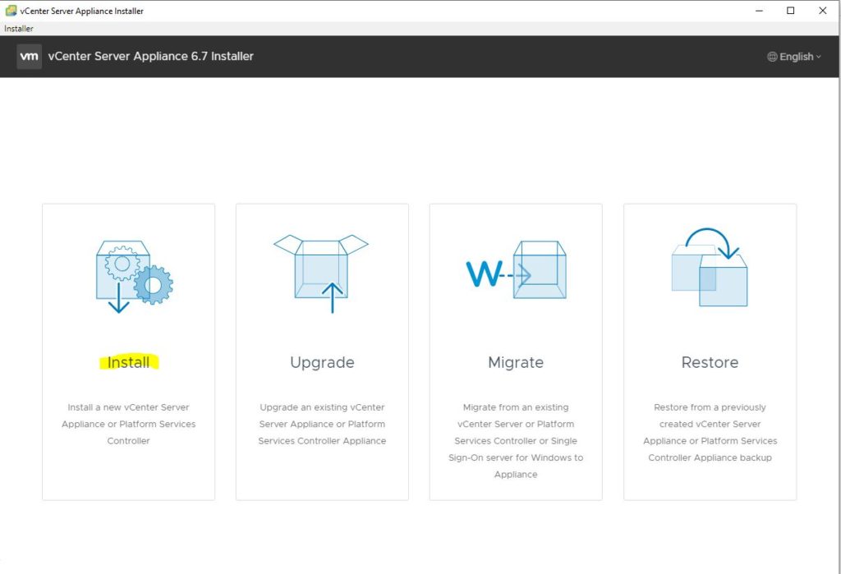841x574 pixels.
Task: Click 'vCenter Server Appliance 6.7 Installer' header title
Action: pos(151,57)
